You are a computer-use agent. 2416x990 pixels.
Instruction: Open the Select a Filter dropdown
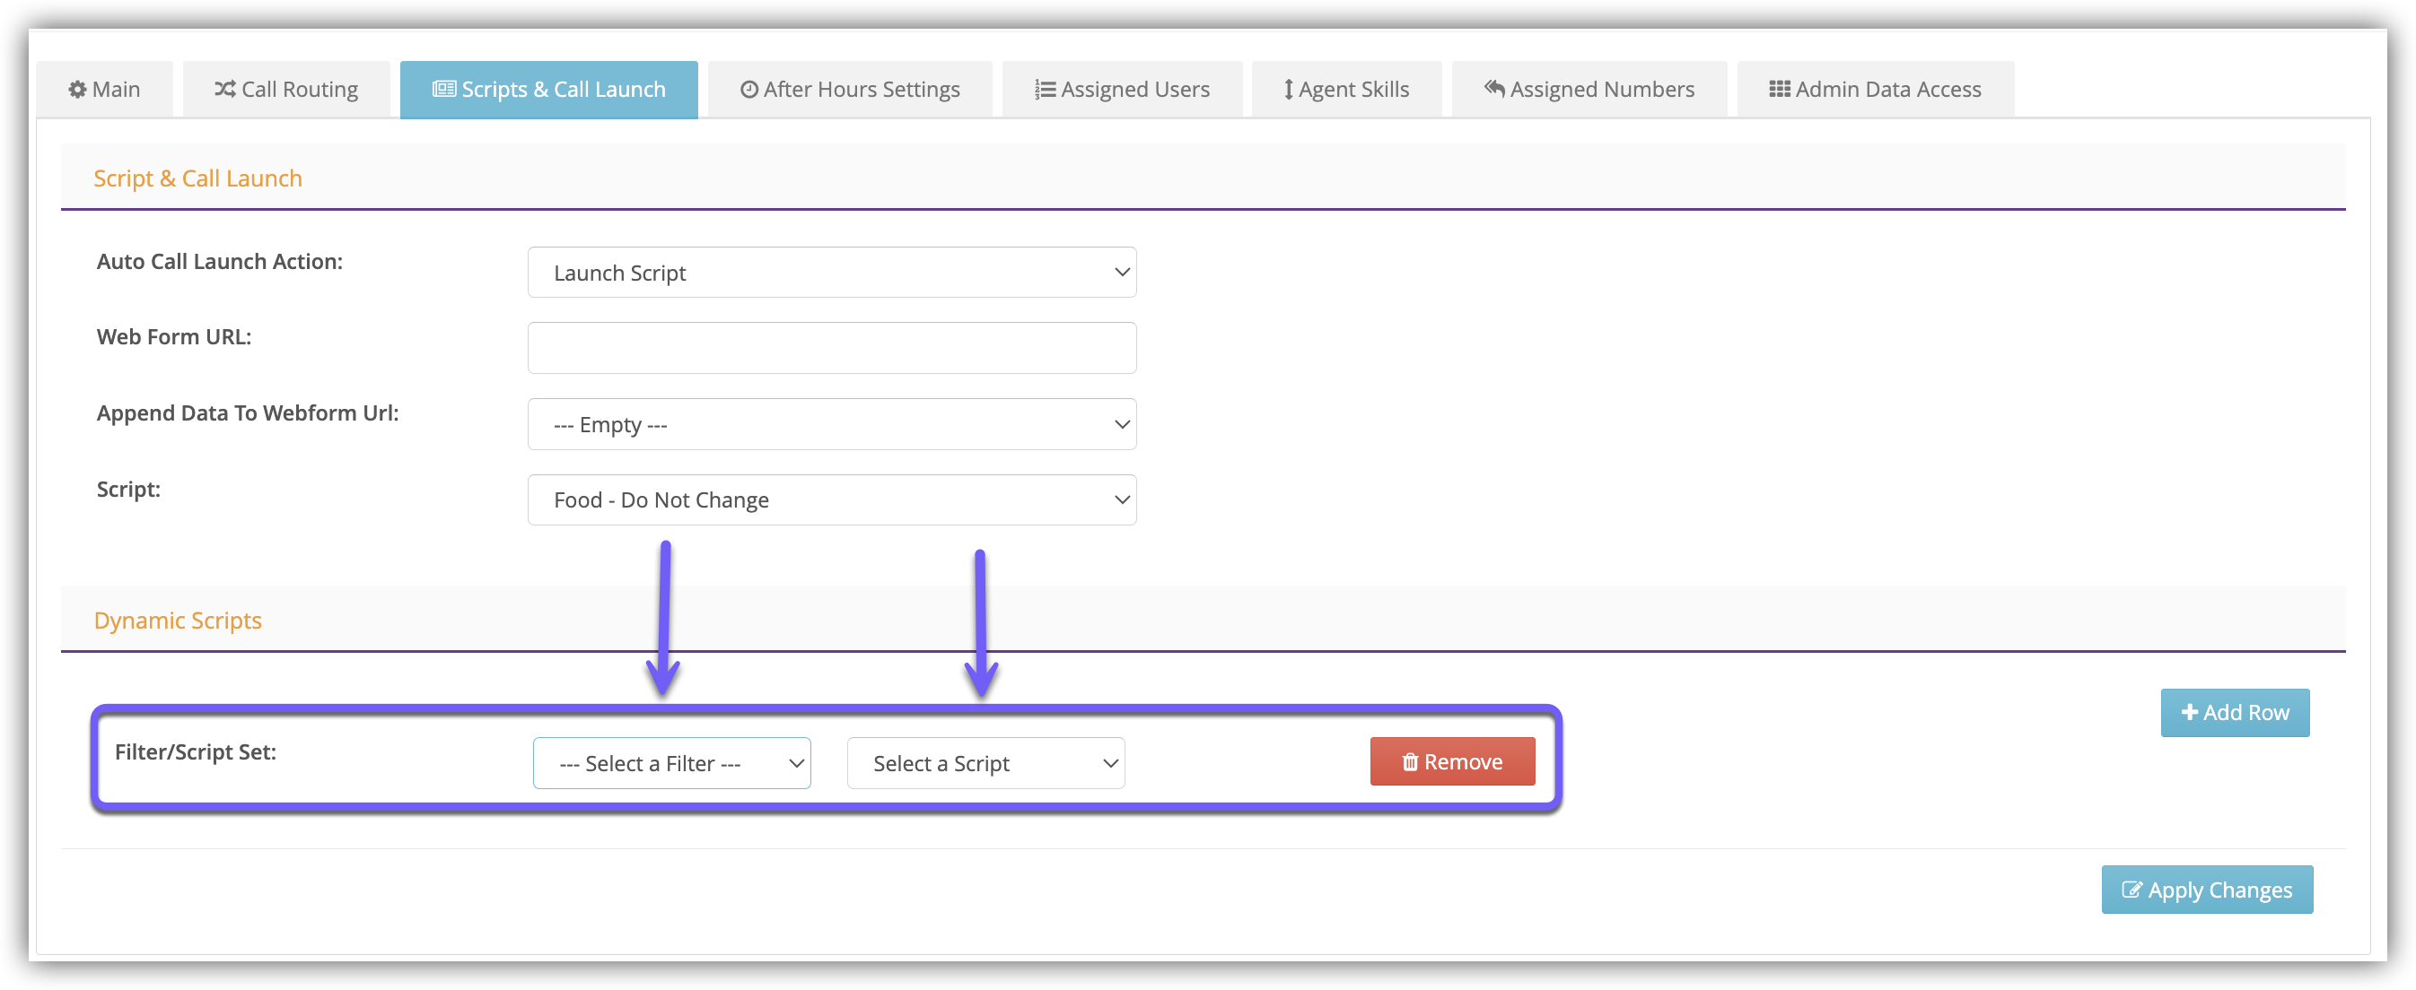(x=671, y=763)
